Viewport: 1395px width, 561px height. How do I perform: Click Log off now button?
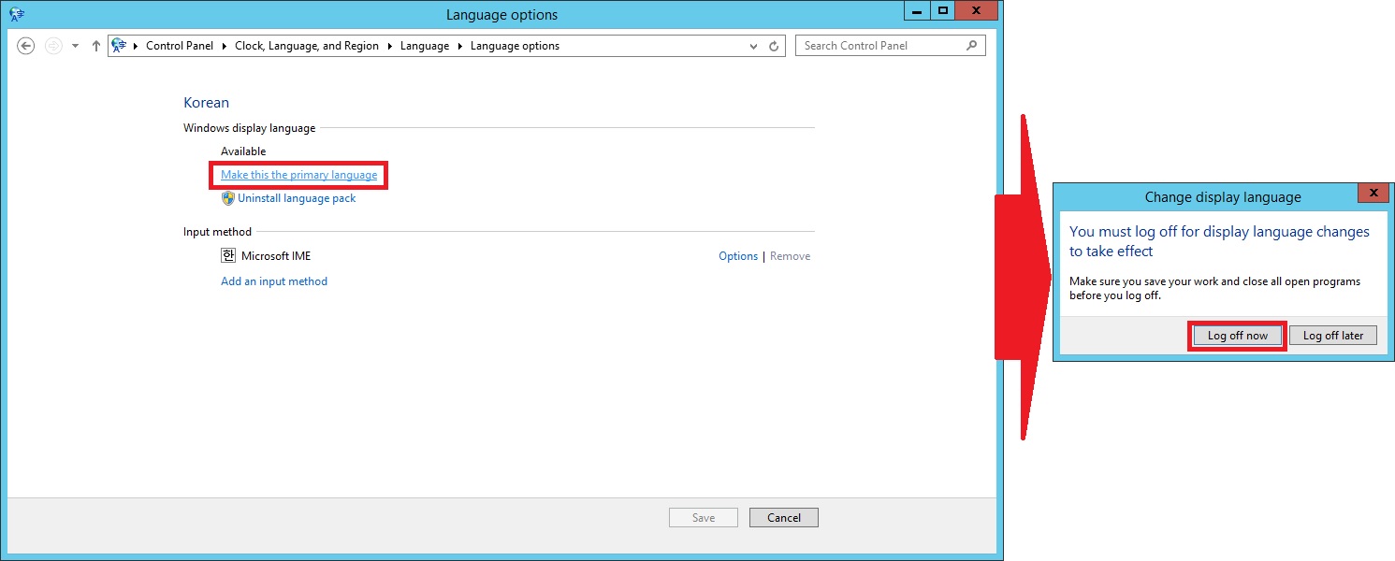point(1238,336)
